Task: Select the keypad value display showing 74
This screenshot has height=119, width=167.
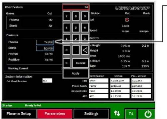Action: click(x=76, y=7)
